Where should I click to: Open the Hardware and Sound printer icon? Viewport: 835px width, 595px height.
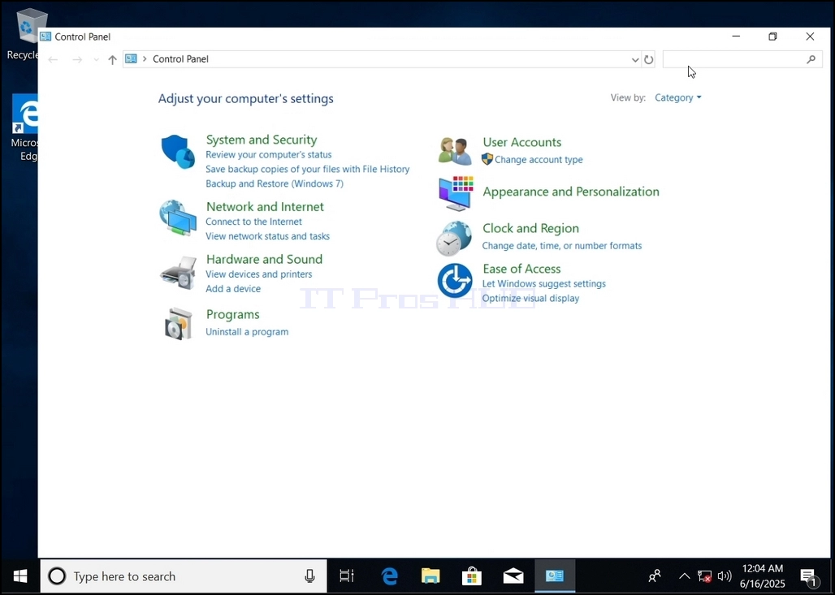click(x=178, y=273)
